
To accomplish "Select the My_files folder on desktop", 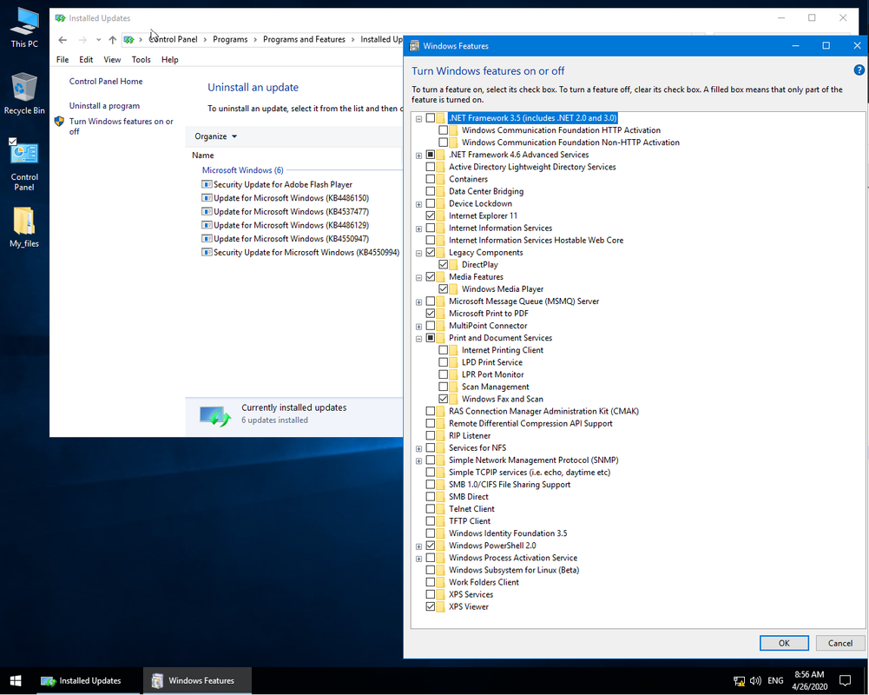I will click(x=24, y=227).
